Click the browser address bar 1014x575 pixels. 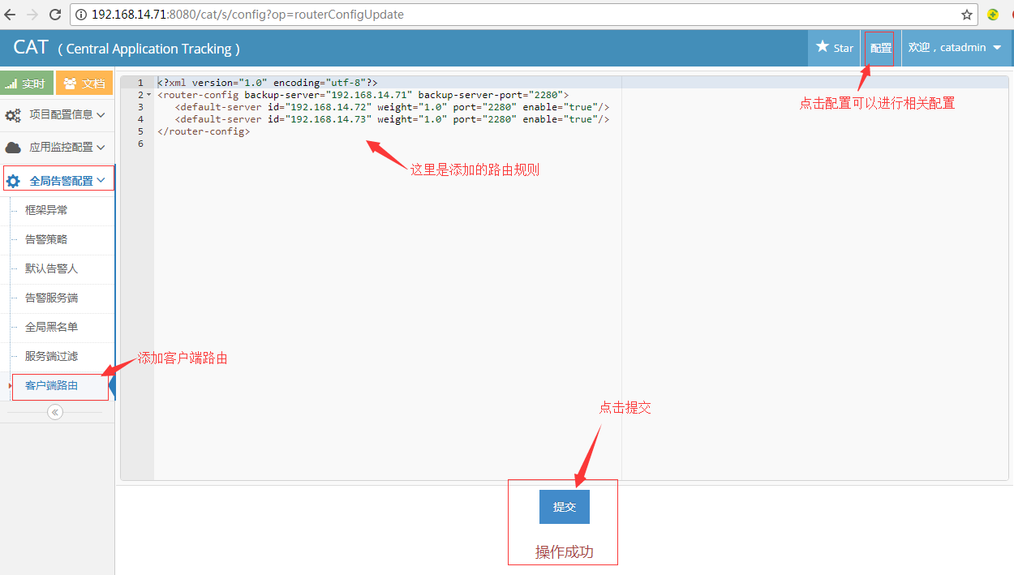click(x=519, y=15)
